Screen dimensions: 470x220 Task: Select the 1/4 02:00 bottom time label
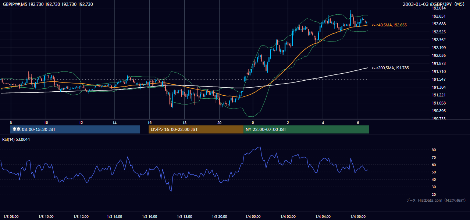pos(288,216)
